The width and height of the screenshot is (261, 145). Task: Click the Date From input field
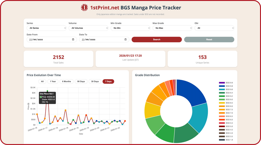pos(52,39)
